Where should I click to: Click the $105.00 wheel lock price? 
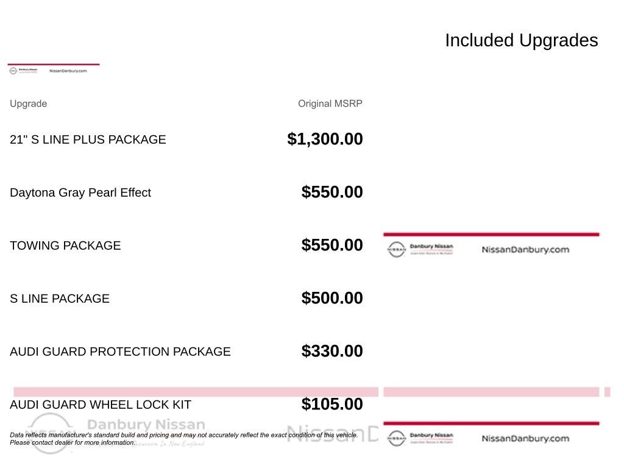[x=332, y=404]
